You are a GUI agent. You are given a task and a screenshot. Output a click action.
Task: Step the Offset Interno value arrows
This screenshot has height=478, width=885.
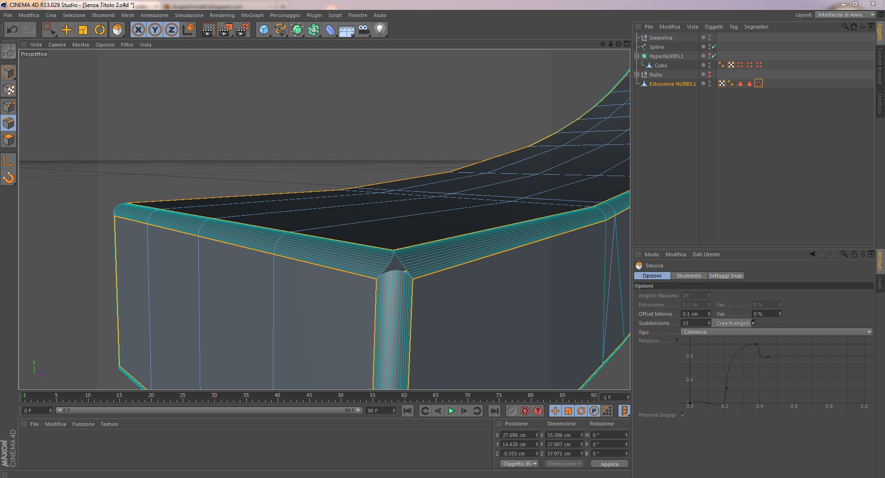pos(709,314)
